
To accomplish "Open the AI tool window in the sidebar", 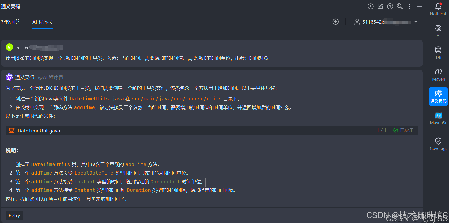I will point(438,31).
